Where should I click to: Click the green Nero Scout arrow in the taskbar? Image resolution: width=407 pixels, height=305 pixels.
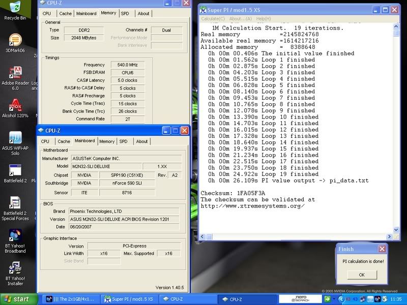point(327,299)
